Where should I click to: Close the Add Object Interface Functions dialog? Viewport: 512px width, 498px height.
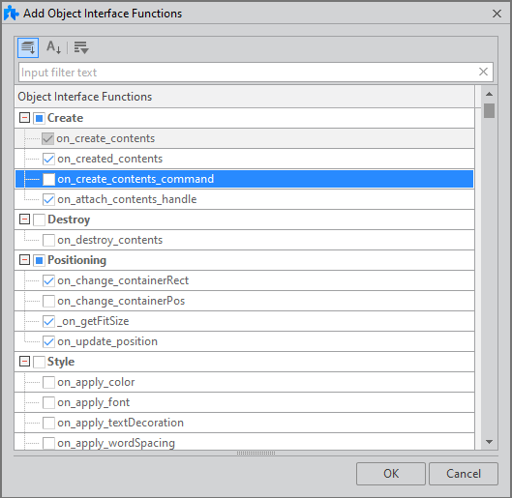[497, 14]
